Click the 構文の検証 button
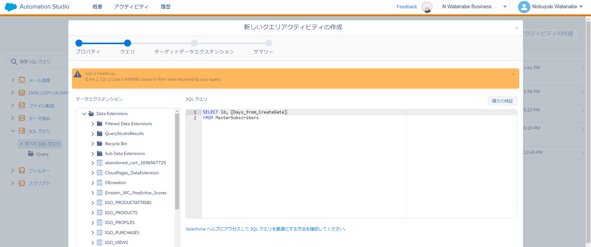591x247 pixels. click(502, 101)
